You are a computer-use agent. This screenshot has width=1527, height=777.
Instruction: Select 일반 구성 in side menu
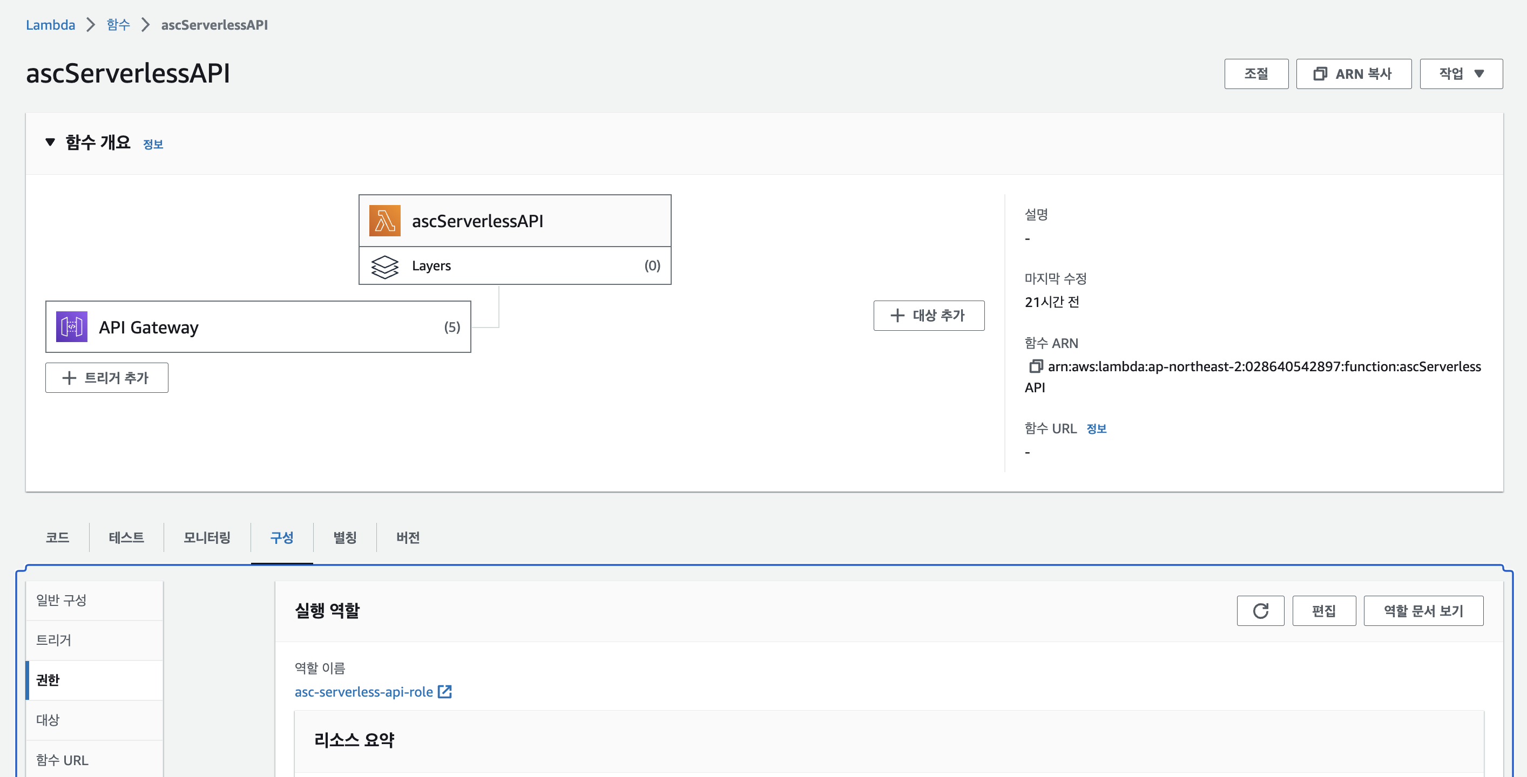tap(62, 601)
